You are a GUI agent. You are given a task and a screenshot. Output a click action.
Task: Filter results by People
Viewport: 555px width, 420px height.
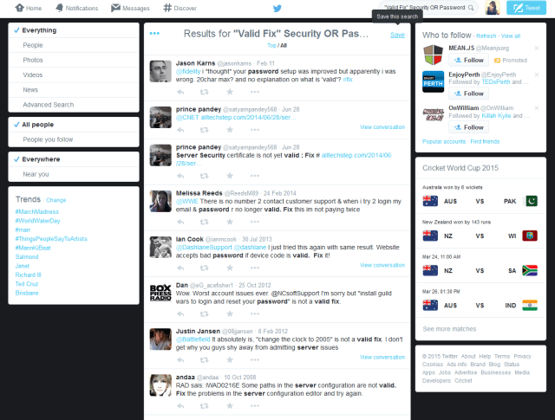(74, 45)
